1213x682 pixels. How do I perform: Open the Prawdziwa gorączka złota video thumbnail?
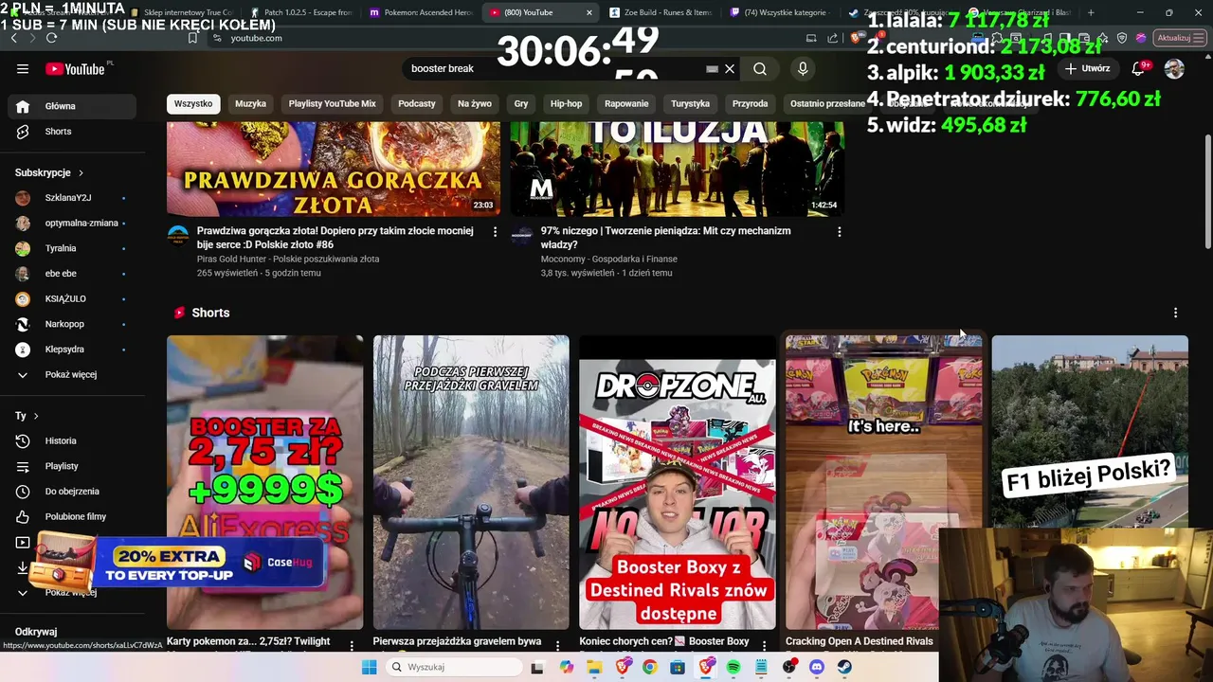[x=334, y=169]
